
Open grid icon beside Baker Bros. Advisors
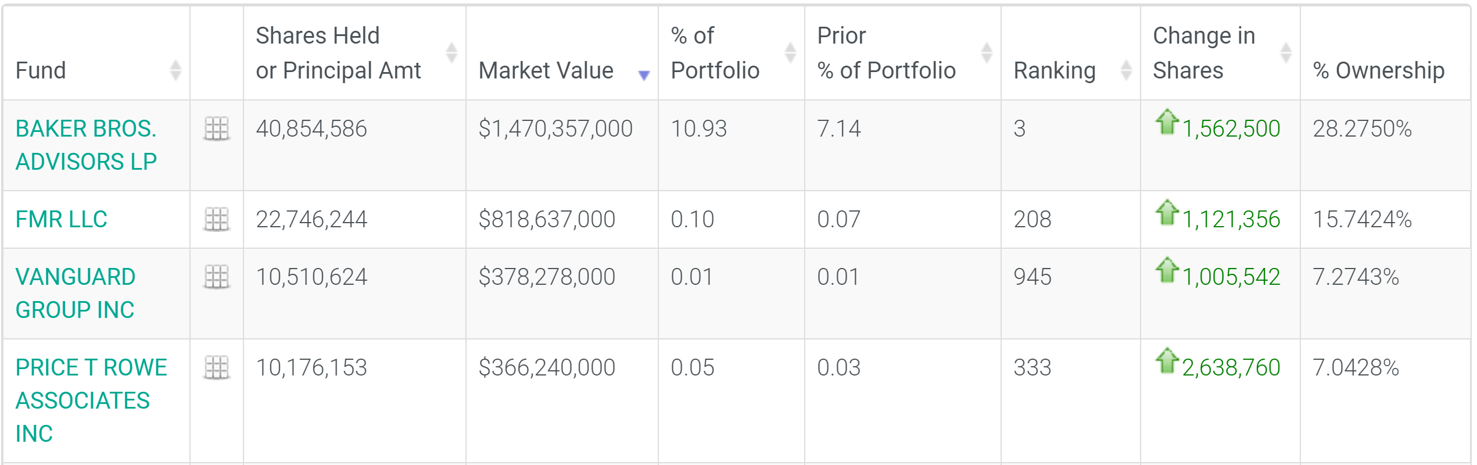pyautogui.click(x=217, y=128)
